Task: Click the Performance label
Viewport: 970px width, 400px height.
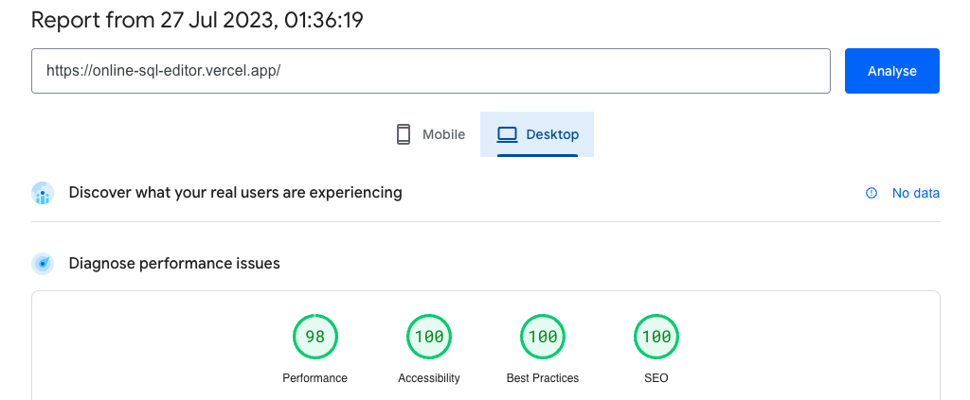Action: point(314,378)
